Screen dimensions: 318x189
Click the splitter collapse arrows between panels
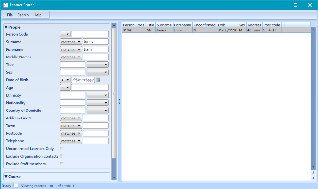click(x=119, y=101)
